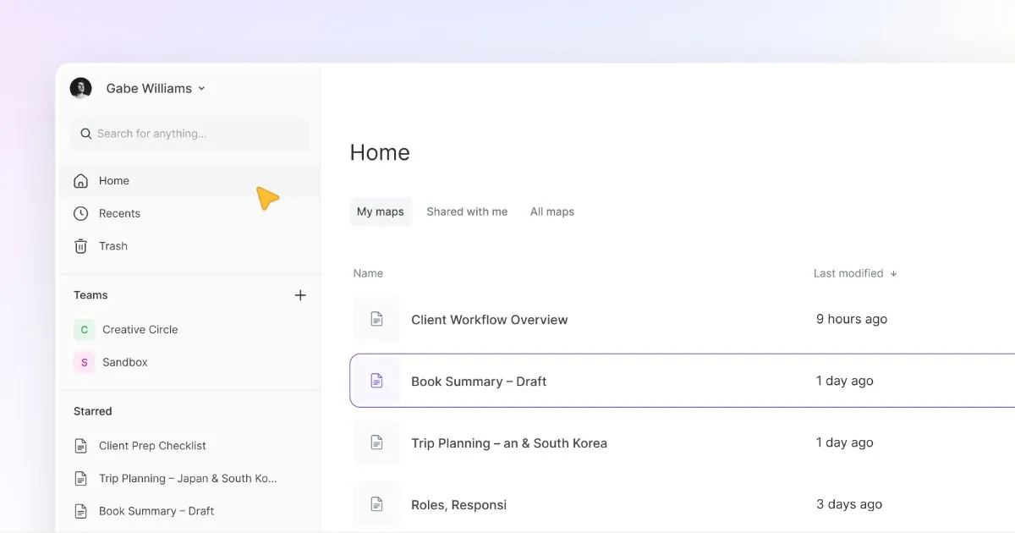
Task: Select the Book Summary – Draft file icon
Action: pos(376,380)
